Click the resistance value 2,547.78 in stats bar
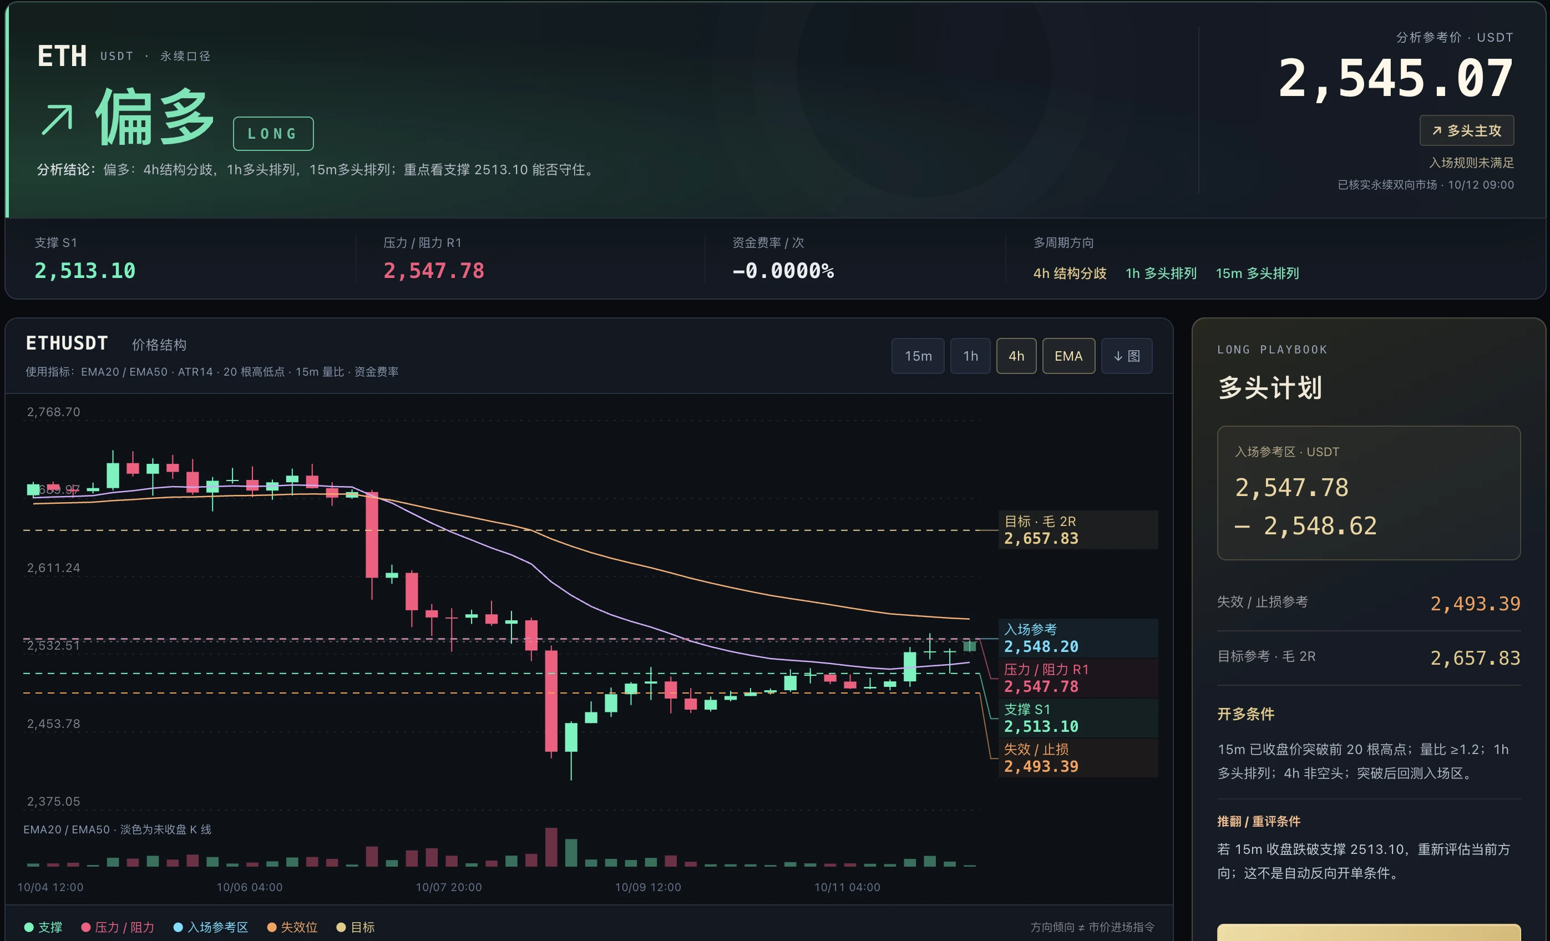Screen dimensions: 1550x941 click(x=434, y=270)
